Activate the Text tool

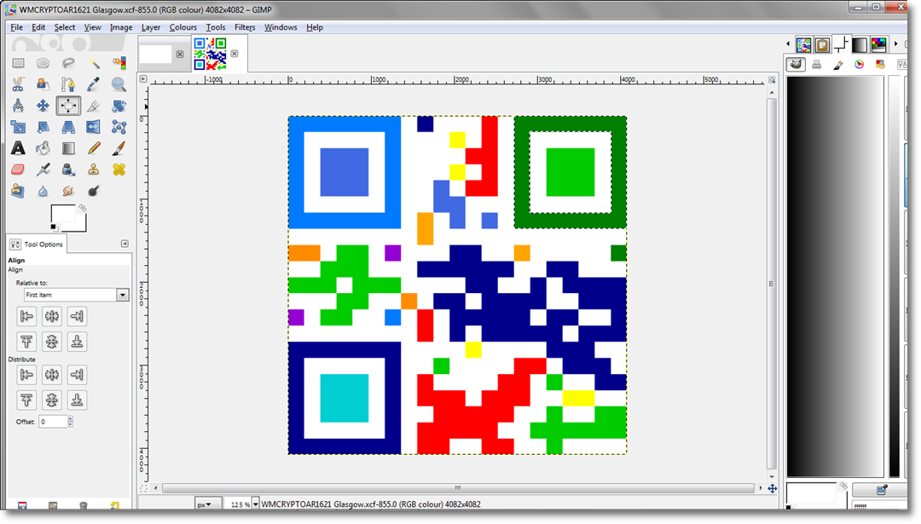(18, 148)
